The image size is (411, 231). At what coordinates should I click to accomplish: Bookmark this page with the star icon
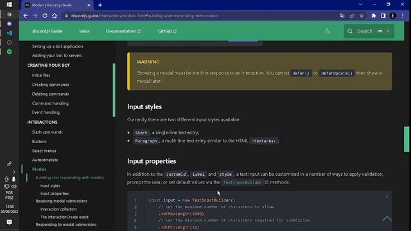[362, 15]
